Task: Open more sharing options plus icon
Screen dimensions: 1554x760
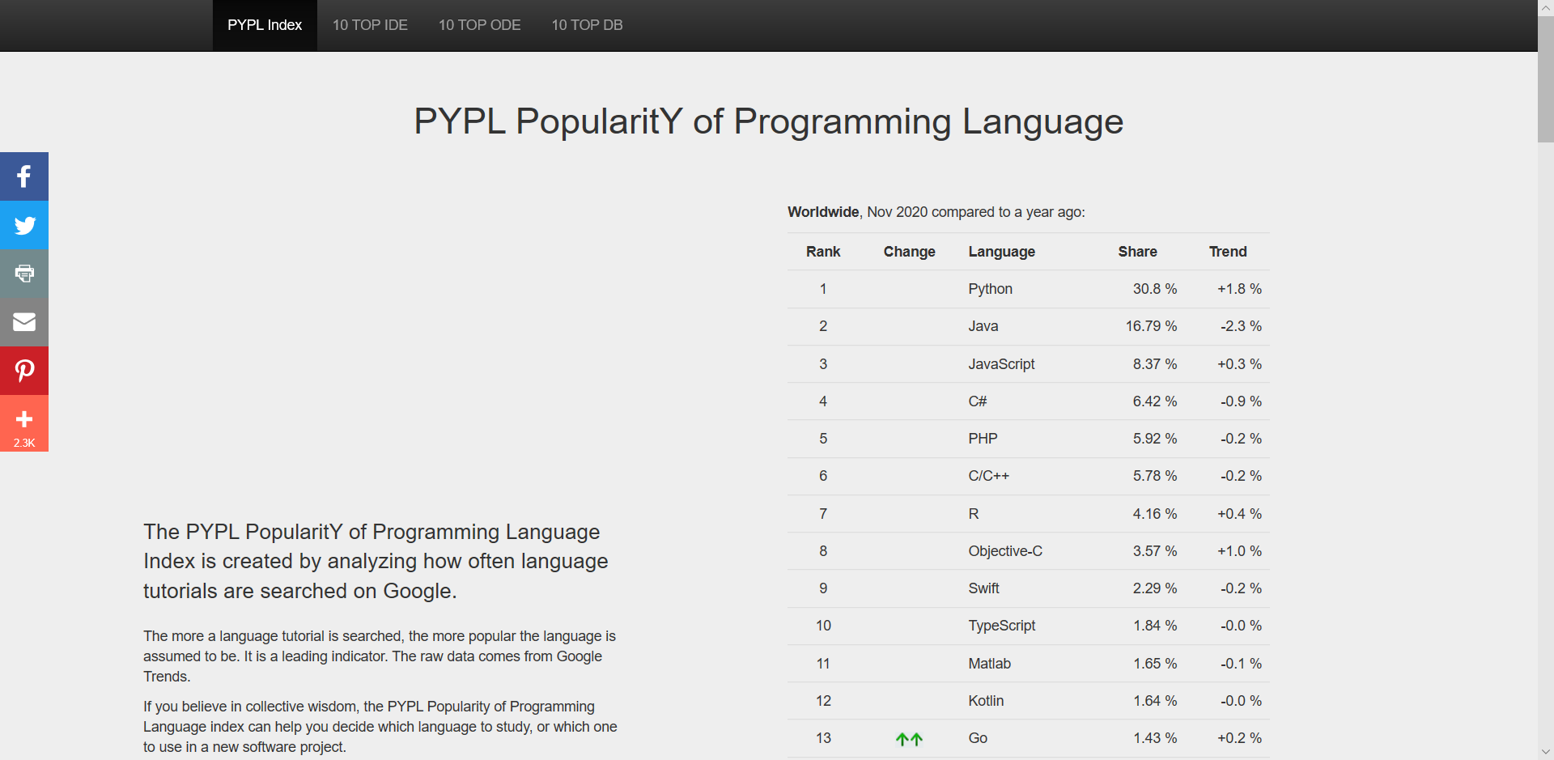Action: coord(24,423)
